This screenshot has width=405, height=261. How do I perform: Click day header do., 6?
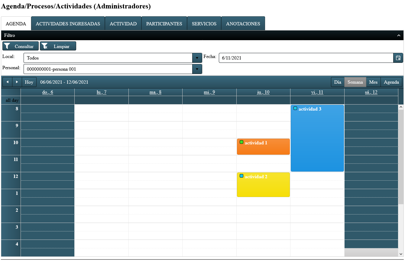[x=48, y=92]
